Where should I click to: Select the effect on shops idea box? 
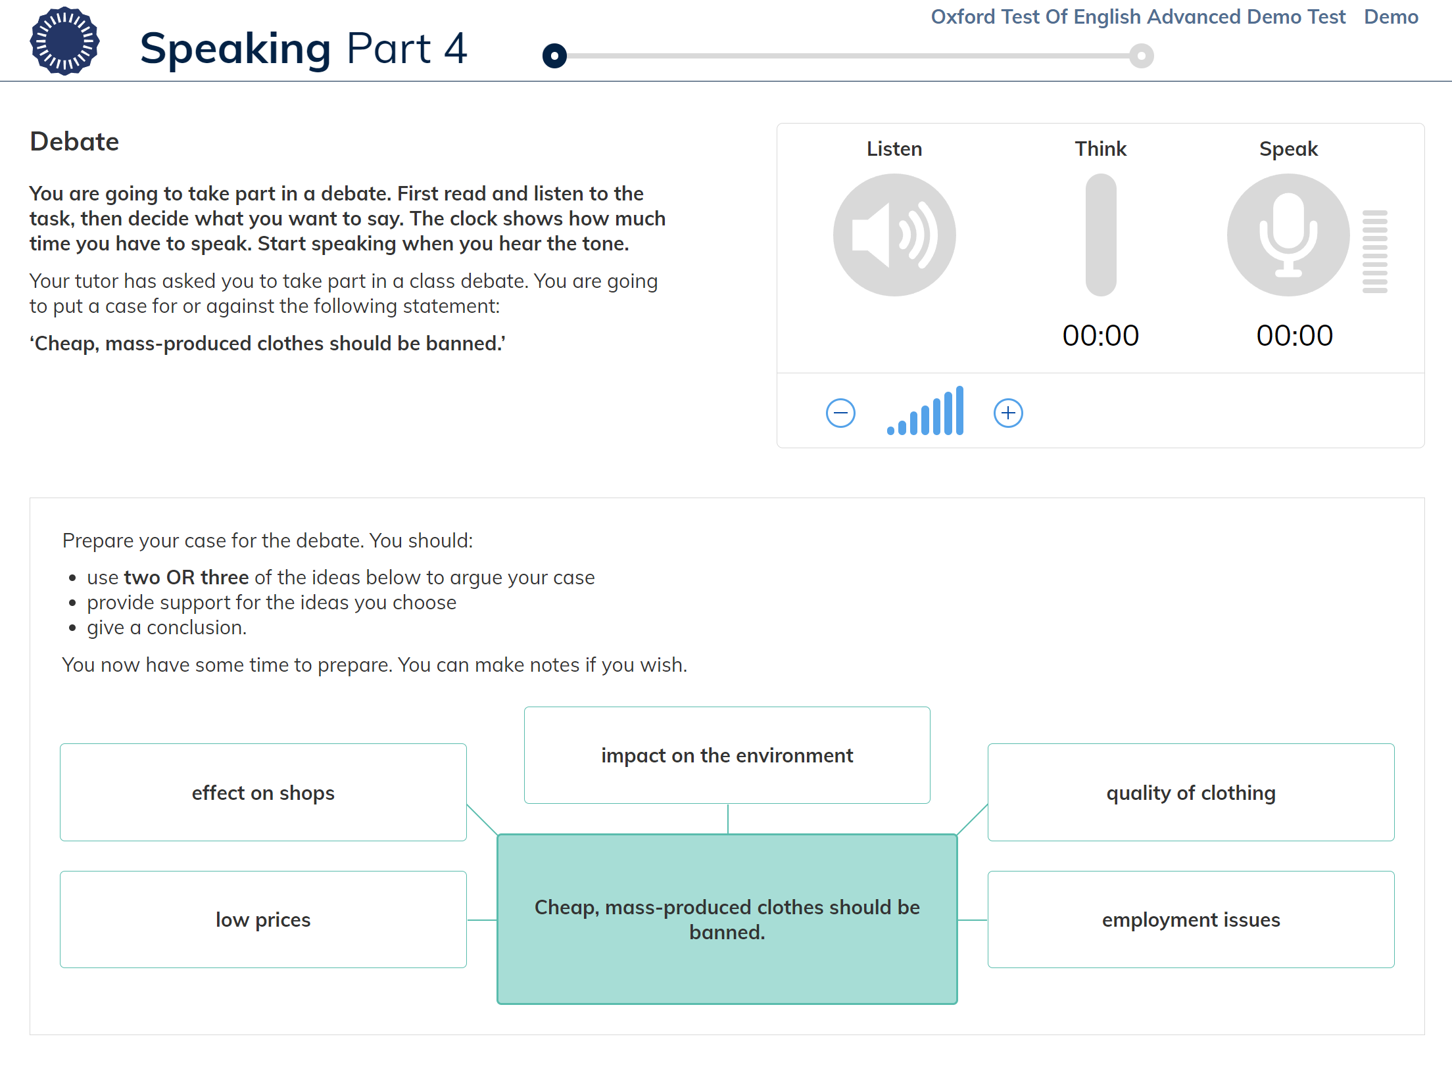[263, 793]
